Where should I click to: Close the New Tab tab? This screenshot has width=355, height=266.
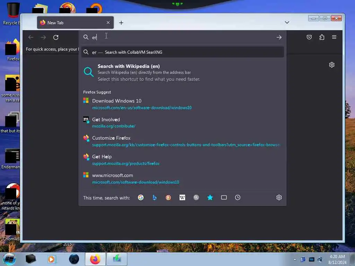pyautogui.click(x=108, y=23)
